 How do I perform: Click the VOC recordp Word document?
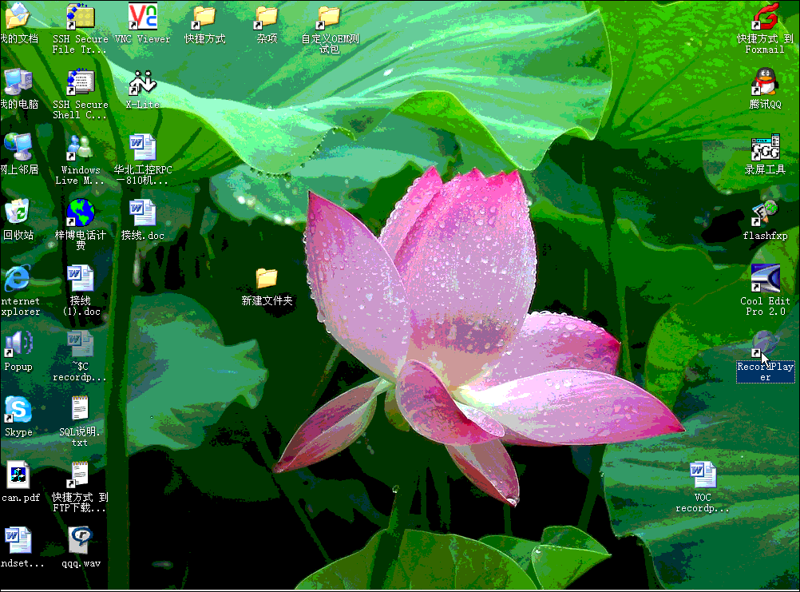coord(703,476)
